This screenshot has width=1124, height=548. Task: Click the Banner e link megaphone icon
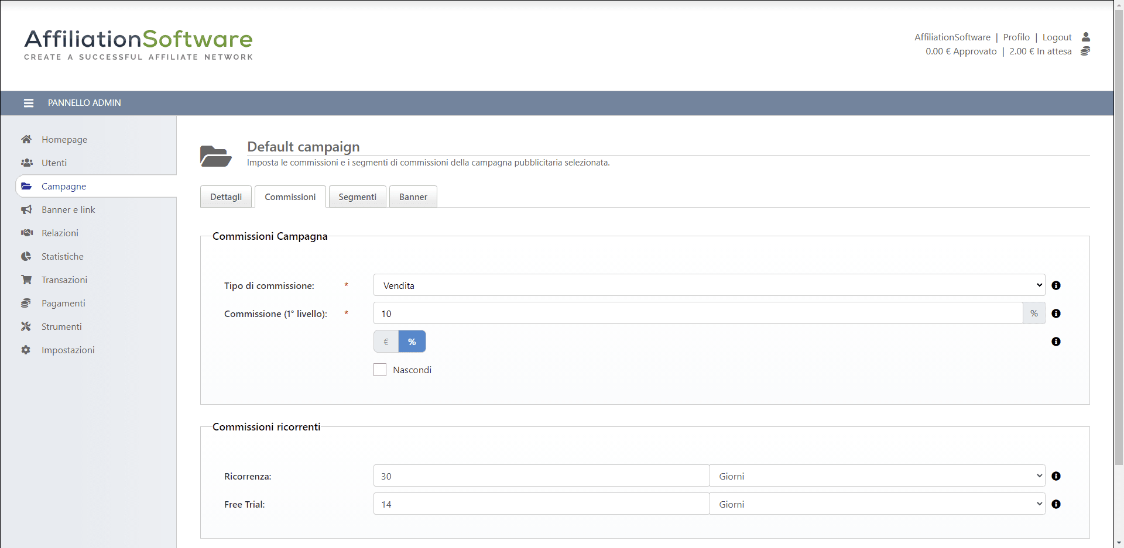26,209
